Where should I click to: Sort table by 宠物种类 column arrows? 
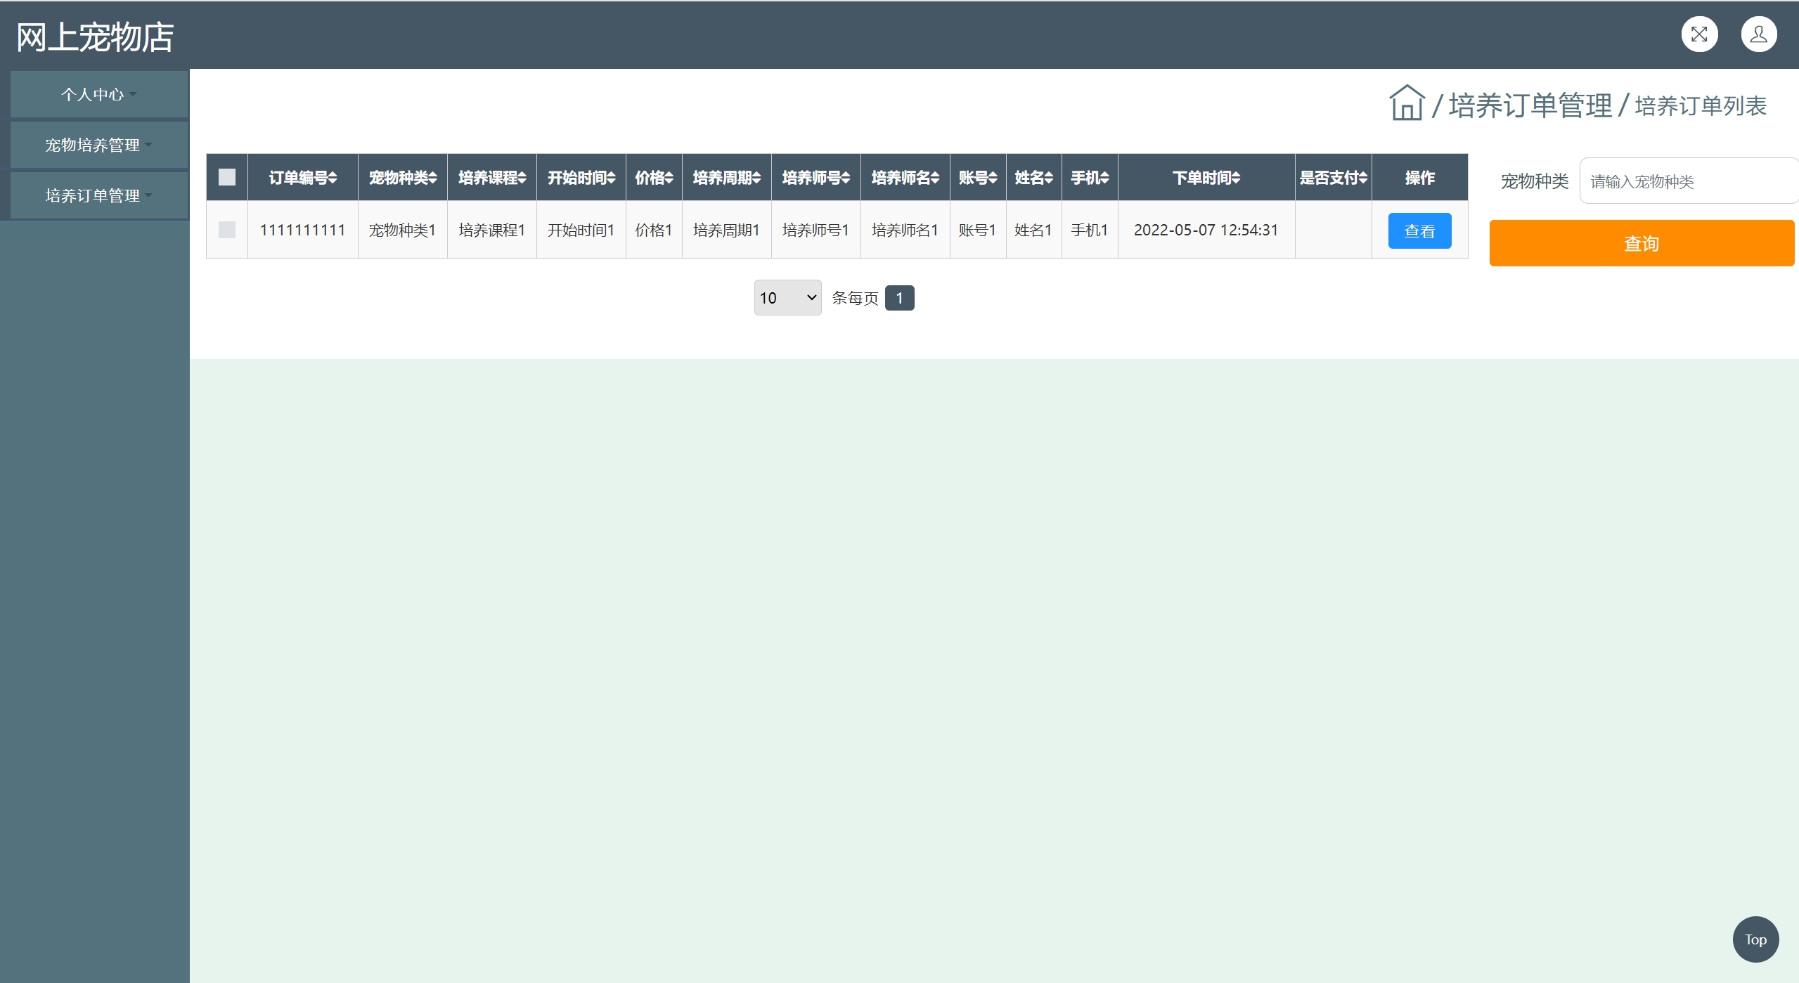433,178
